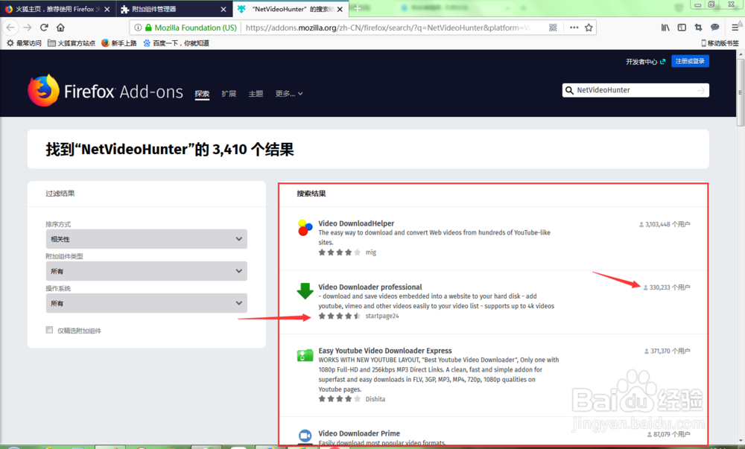Open the 主题 navigation item
Screen dimensions: 745x449
[x=256, y=94]
